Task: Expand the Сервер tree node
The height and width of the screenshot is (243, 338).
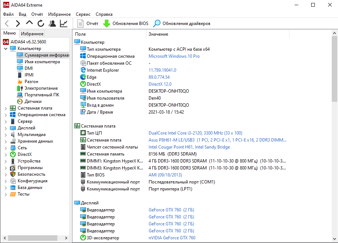Action: [x=6, y=122]
